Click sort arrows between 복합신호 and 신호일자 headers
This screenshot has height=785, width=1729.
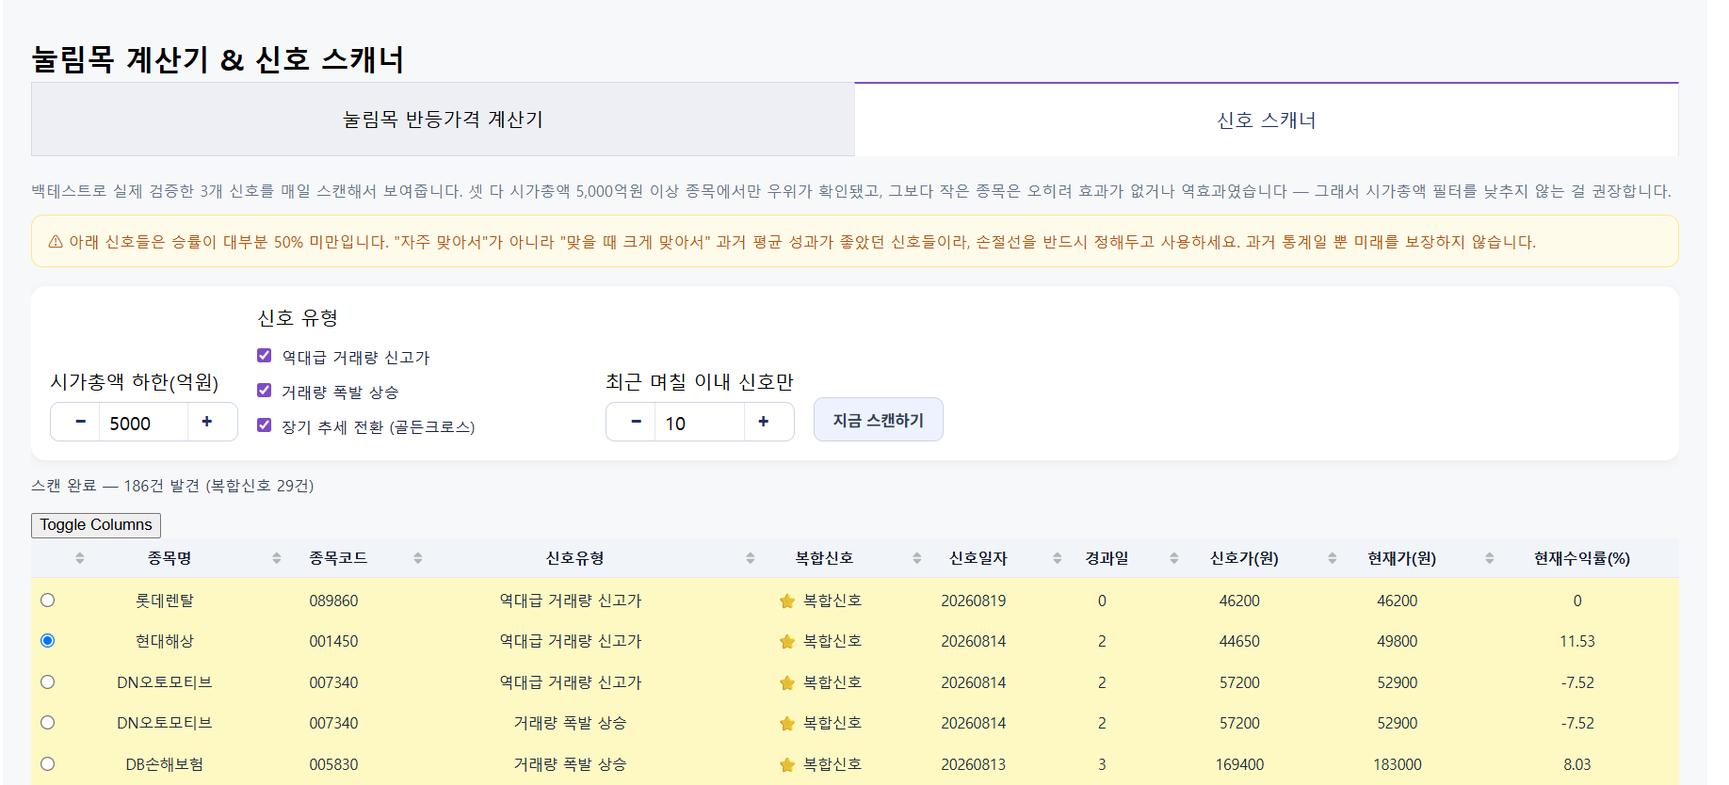click(x=917, y=558)
